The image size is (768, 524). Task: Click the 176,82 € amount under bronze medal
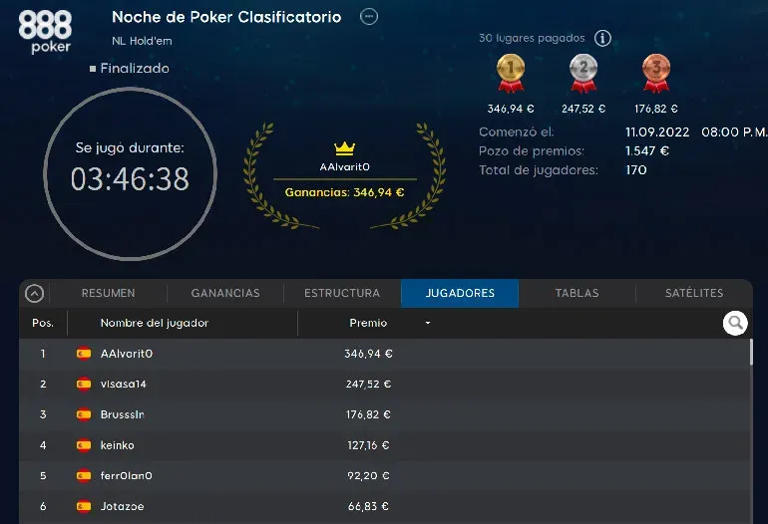point(656,109)
